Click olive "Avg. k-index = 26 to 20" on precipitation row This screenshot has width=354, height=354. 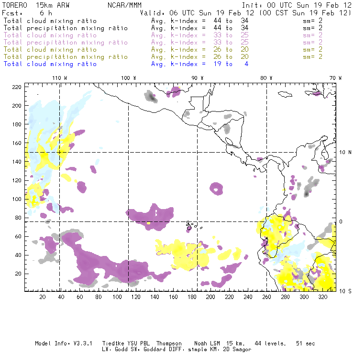click(x=200, y=56)
